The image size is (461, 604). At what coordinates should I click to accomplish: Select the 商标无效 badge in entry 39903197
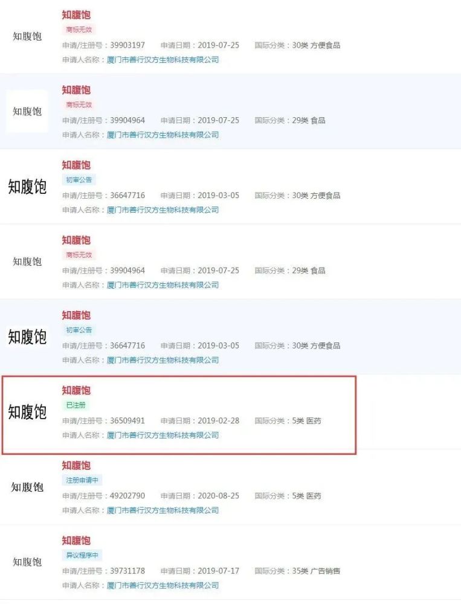pyautogui.click(x=79, y=30)
